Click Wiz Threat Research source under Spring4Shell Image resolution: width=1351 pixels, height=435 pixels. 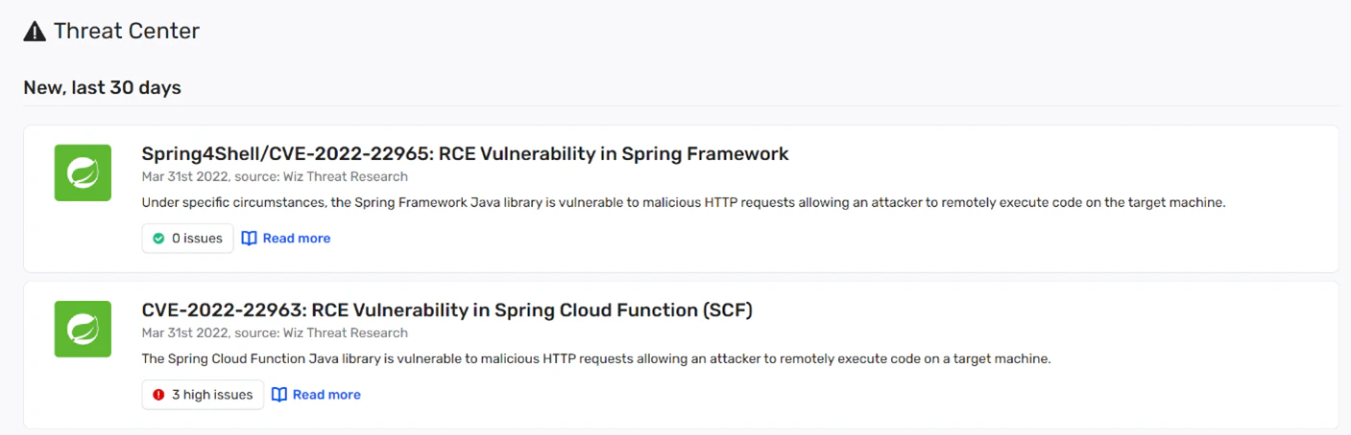(346, 176)
